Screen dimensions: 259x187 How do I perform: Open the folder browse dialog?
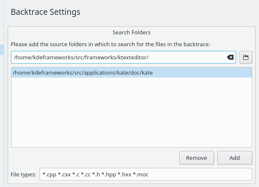coord(246,57)
